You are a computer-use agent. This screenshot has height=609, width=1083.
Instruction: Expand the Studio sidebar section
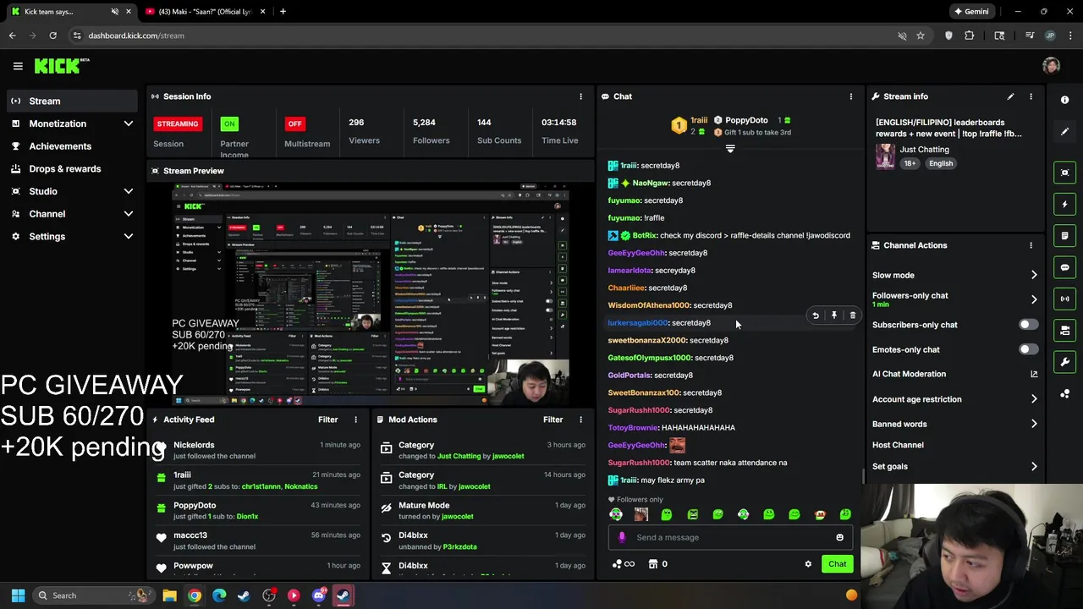[129, 191]
